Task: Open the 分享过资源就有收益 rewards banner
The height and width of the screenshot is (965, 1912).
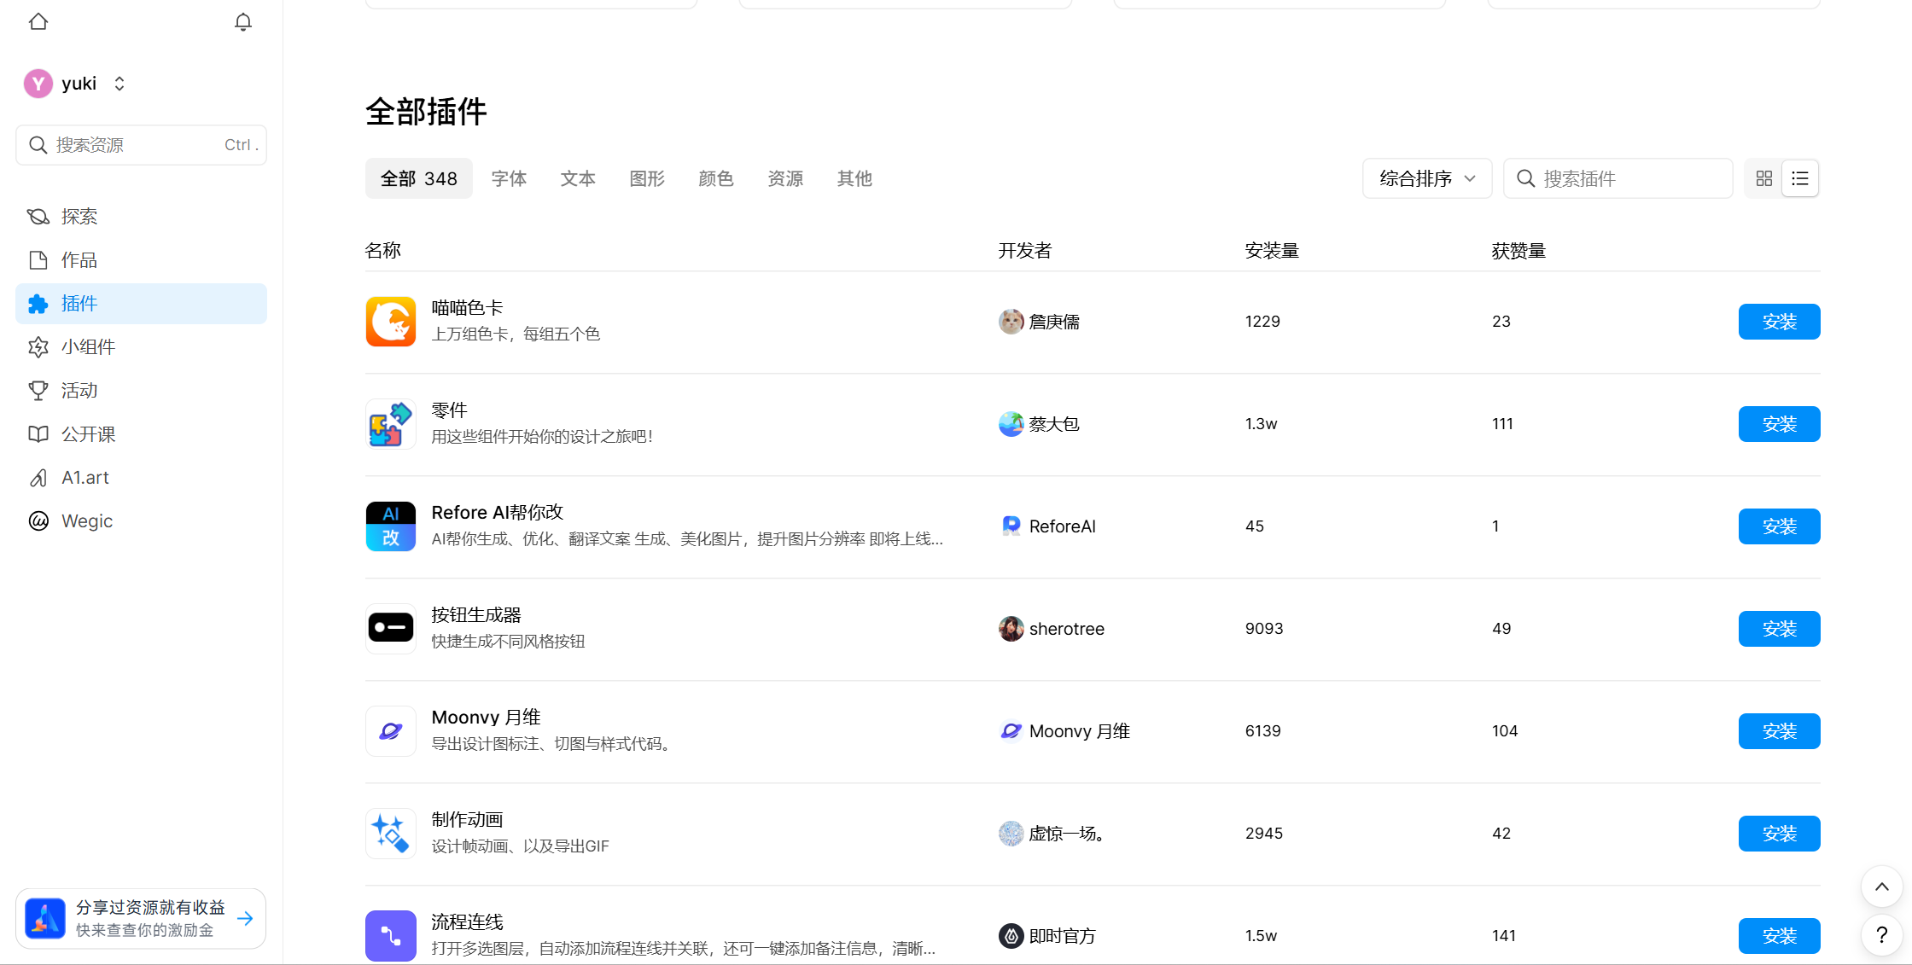Action: point(141,918)
